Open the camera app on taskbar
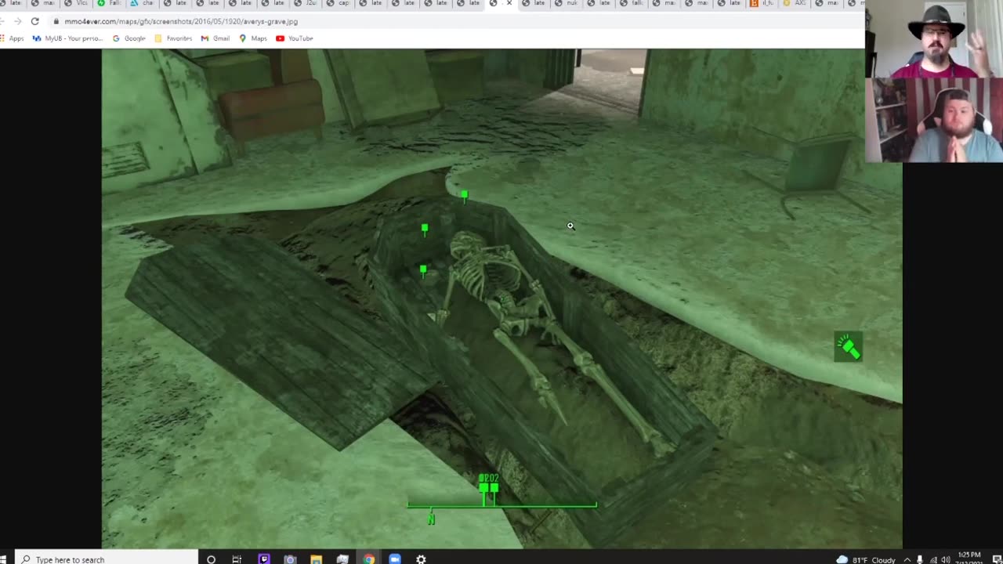 [290, 559]
